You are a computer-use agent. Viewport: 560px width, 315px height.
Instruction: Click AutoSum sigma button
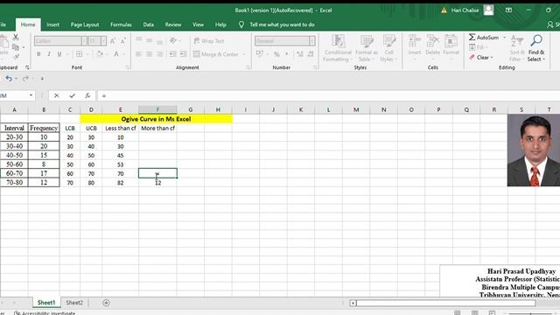point(484,37)
